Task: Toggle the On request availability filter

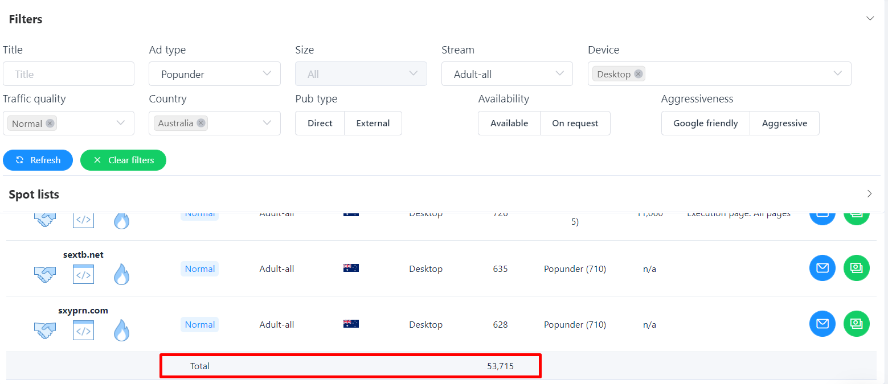Action: coord(575,123)
